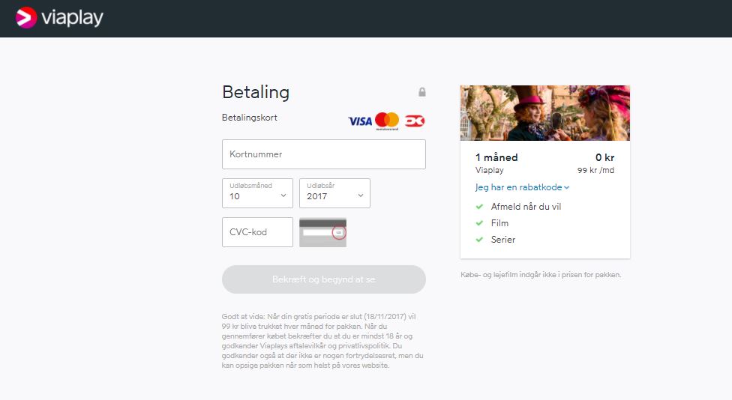Click the green checkmark beside Afmeld når du vil
This screenshot has width=732, height=400.
pyautogui.click(x=479, y=207)
